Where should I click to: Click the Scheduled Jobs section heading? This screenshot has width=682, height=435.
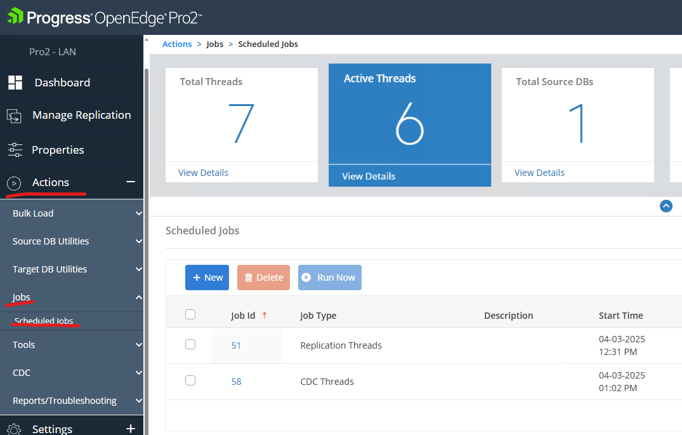point(202,231)
